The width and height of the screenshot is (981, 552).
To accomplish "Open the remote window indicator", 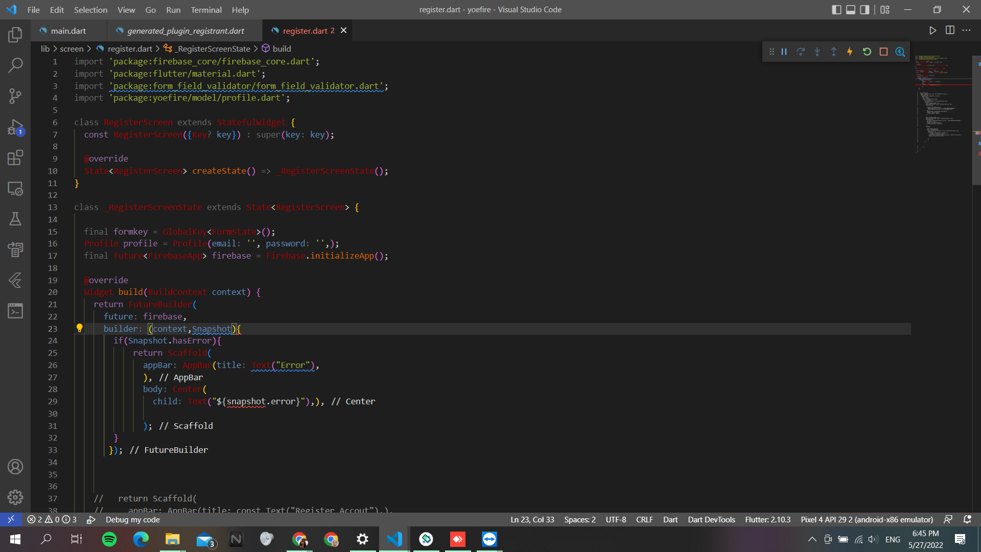I will (x=11, y=519).
